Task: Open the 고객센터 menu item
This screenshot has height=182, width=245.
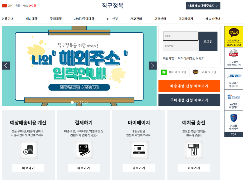Action: [x=160, y=19]
